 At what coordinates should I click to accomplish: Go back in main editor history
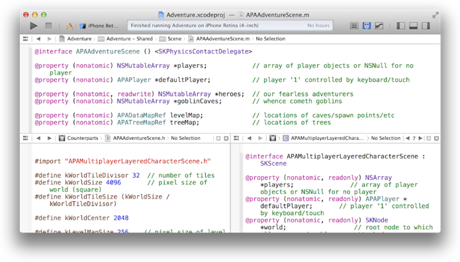point(38,38)
